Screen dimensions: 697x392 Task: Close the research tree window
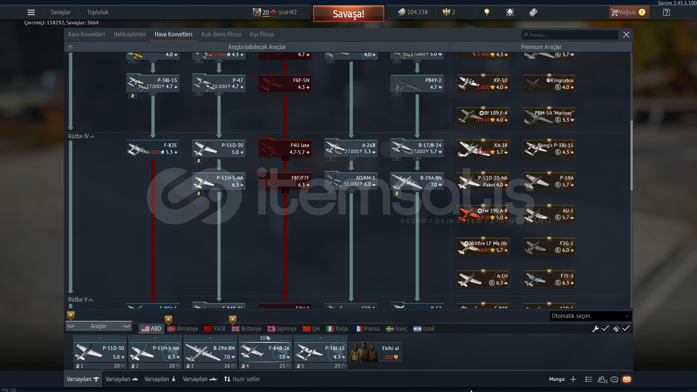click(626, 35)
